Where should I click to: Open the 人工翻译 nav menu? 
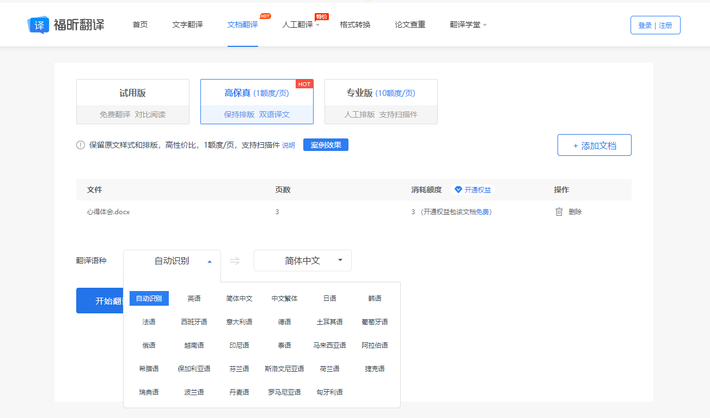[301, 25]
